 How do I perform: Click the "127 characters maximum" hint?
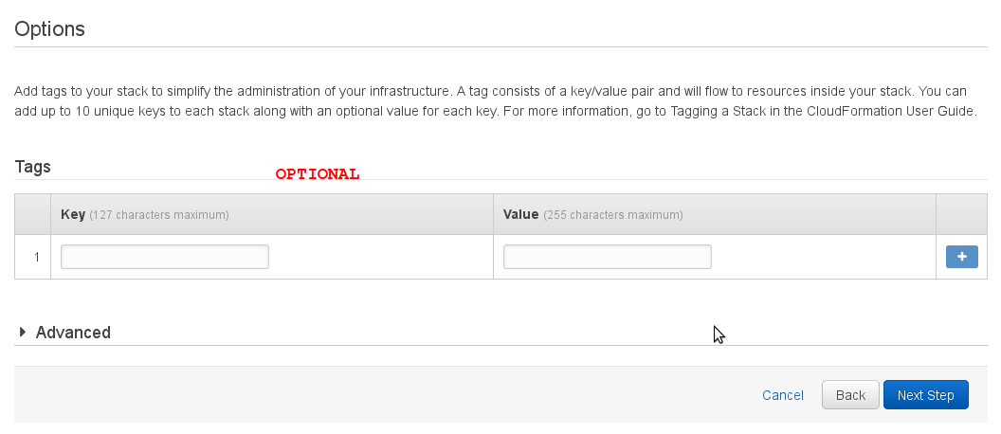coord(158,215)
